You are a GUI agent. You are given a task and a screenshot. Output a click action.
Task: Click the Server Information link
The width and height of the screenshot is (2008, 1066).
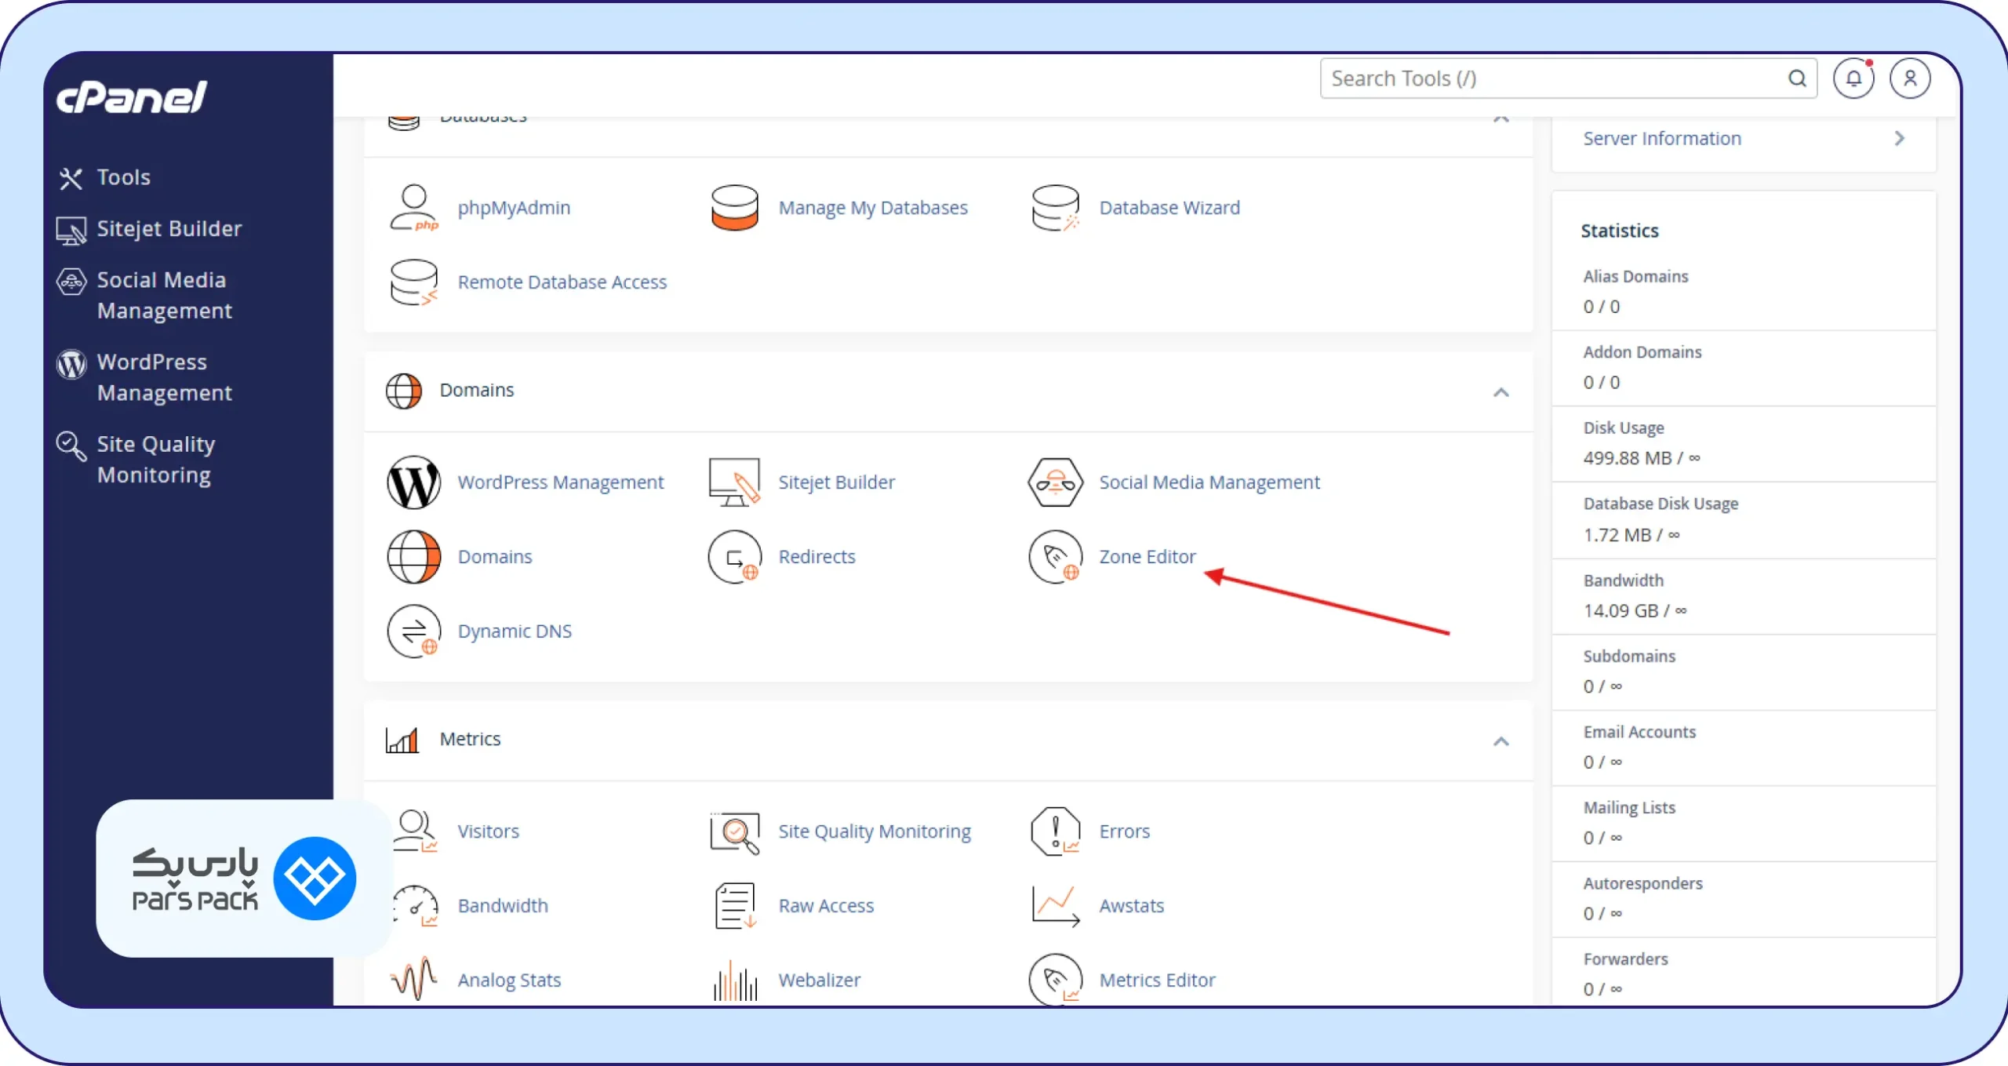(1662, 139)
